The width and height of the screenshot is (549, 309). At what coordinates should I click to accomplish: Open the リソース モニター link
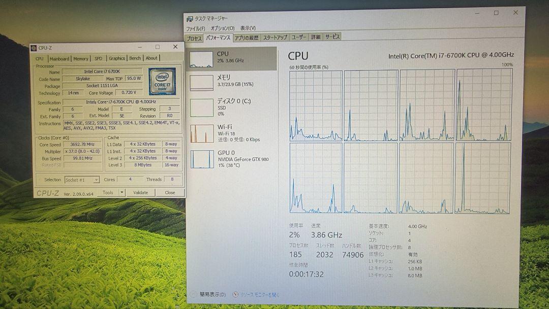click(259, 295)
